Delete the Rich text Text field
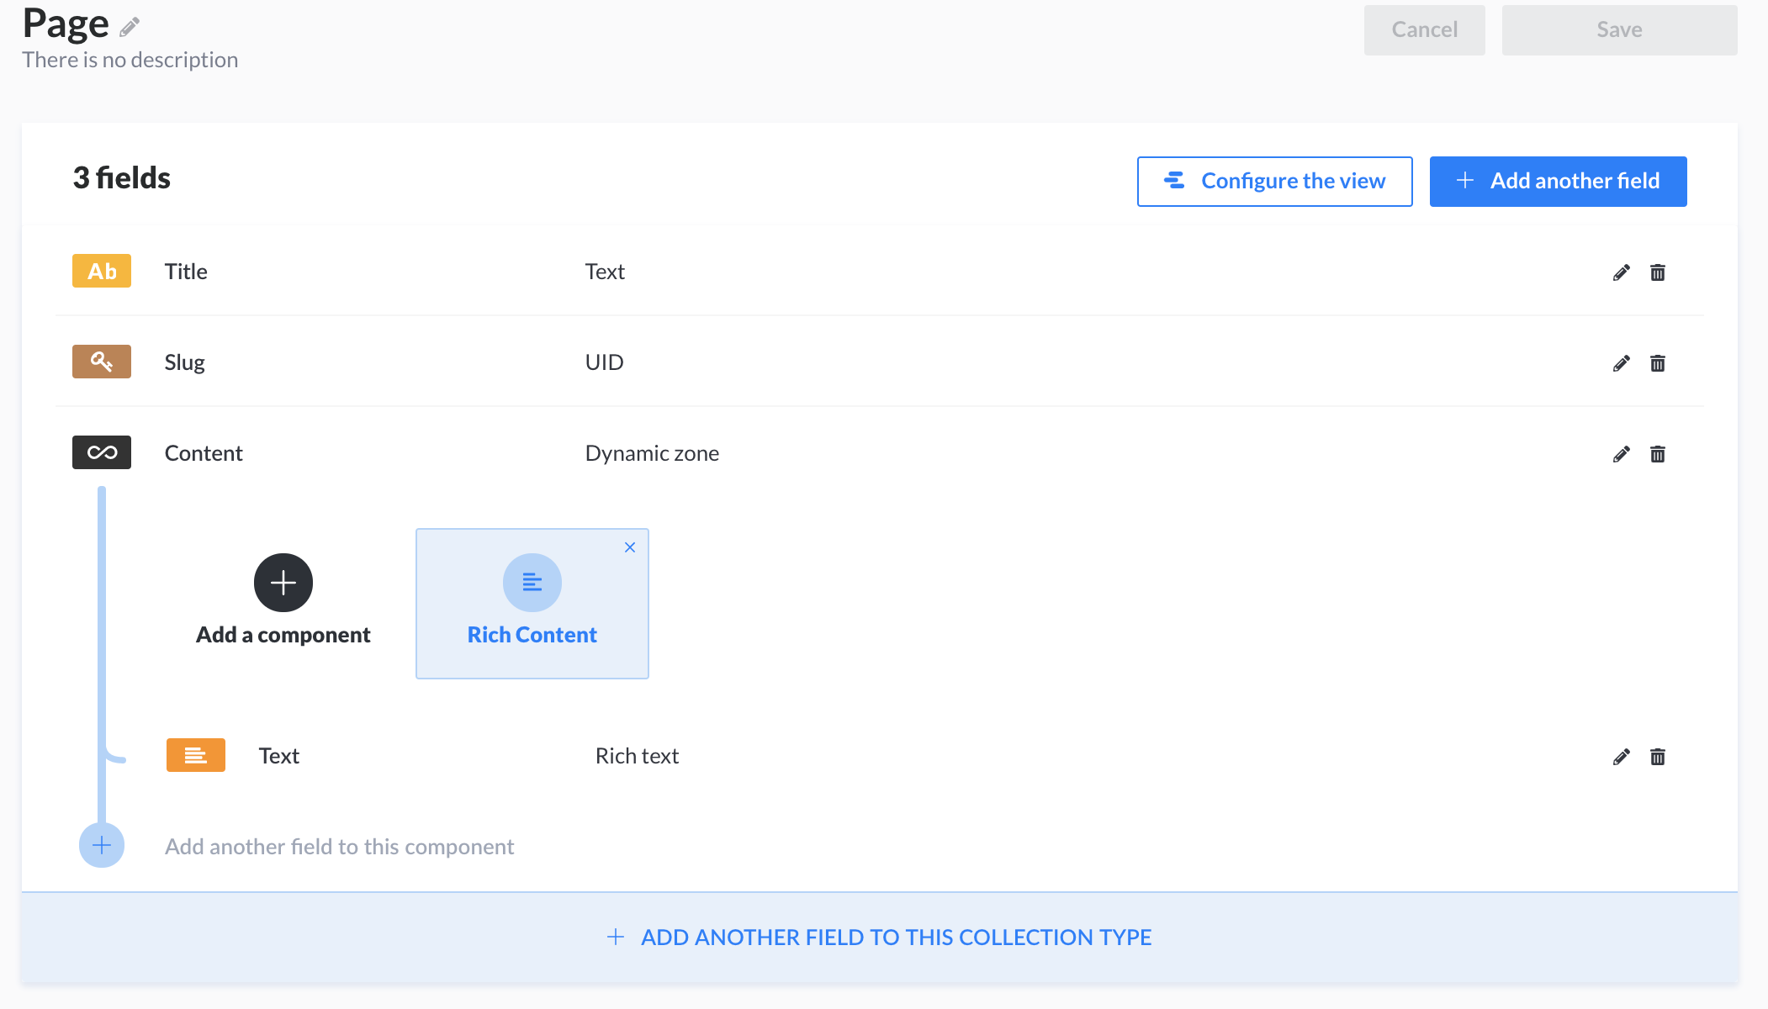This screenshot has width=1768, height=1009. 1657,757
